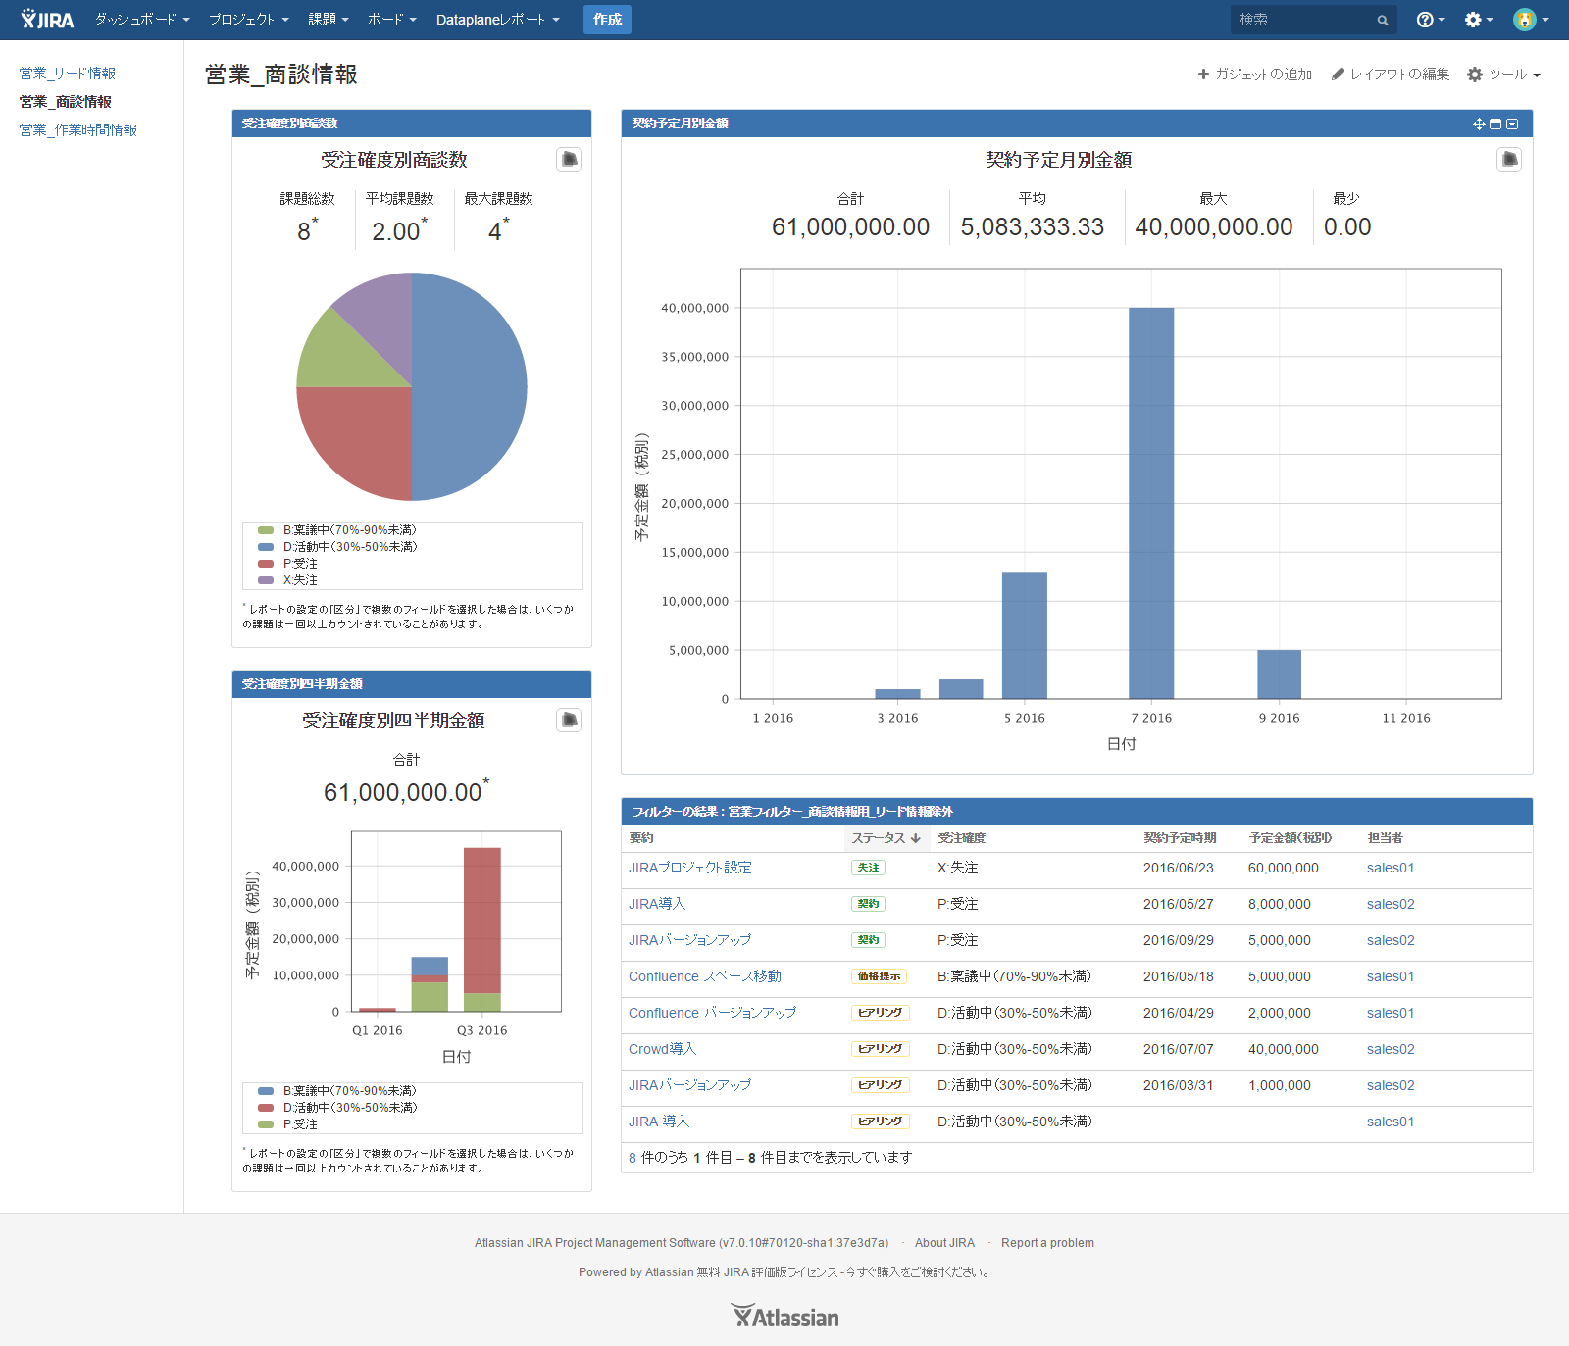Click the ヒアリング badge on the JIRA 導入 row
Image resolution: width=1569 pixels, height=1346 pixels.
880,1122
